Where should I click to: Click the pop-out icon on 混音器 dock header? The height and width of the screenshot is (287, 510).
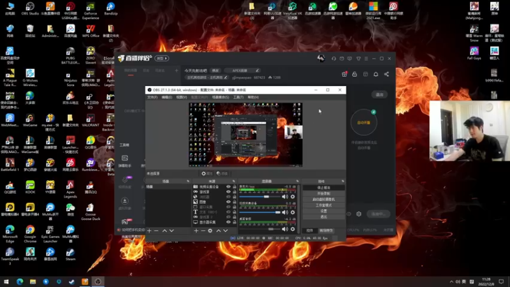click(x=297, y=181)
